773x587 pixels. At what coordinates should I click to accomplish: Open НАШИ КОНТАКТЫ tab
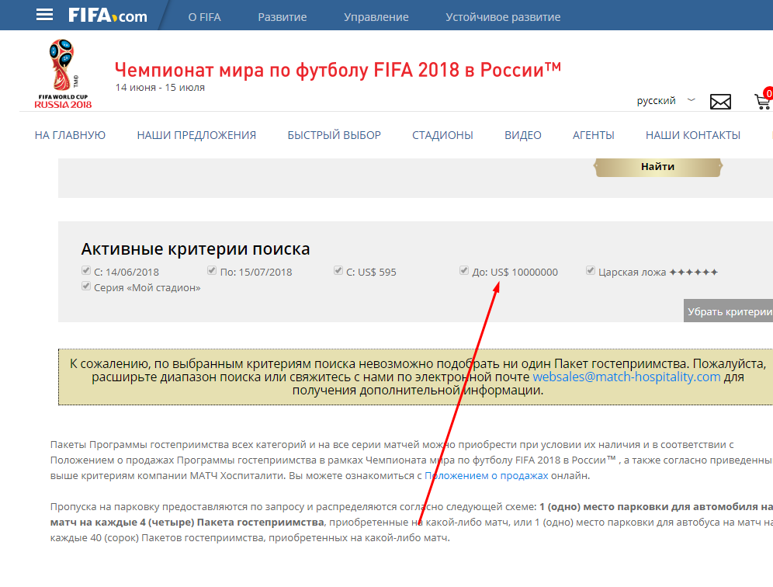pos(693,135)
